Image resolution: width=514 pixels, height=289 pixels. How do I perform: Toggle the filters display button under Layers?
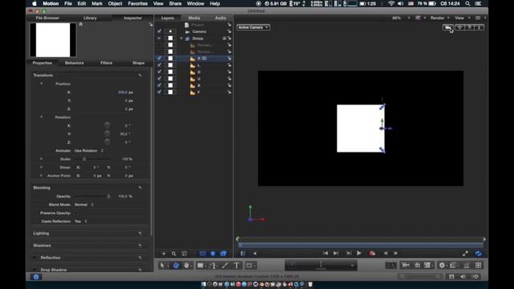pos(223,254)
